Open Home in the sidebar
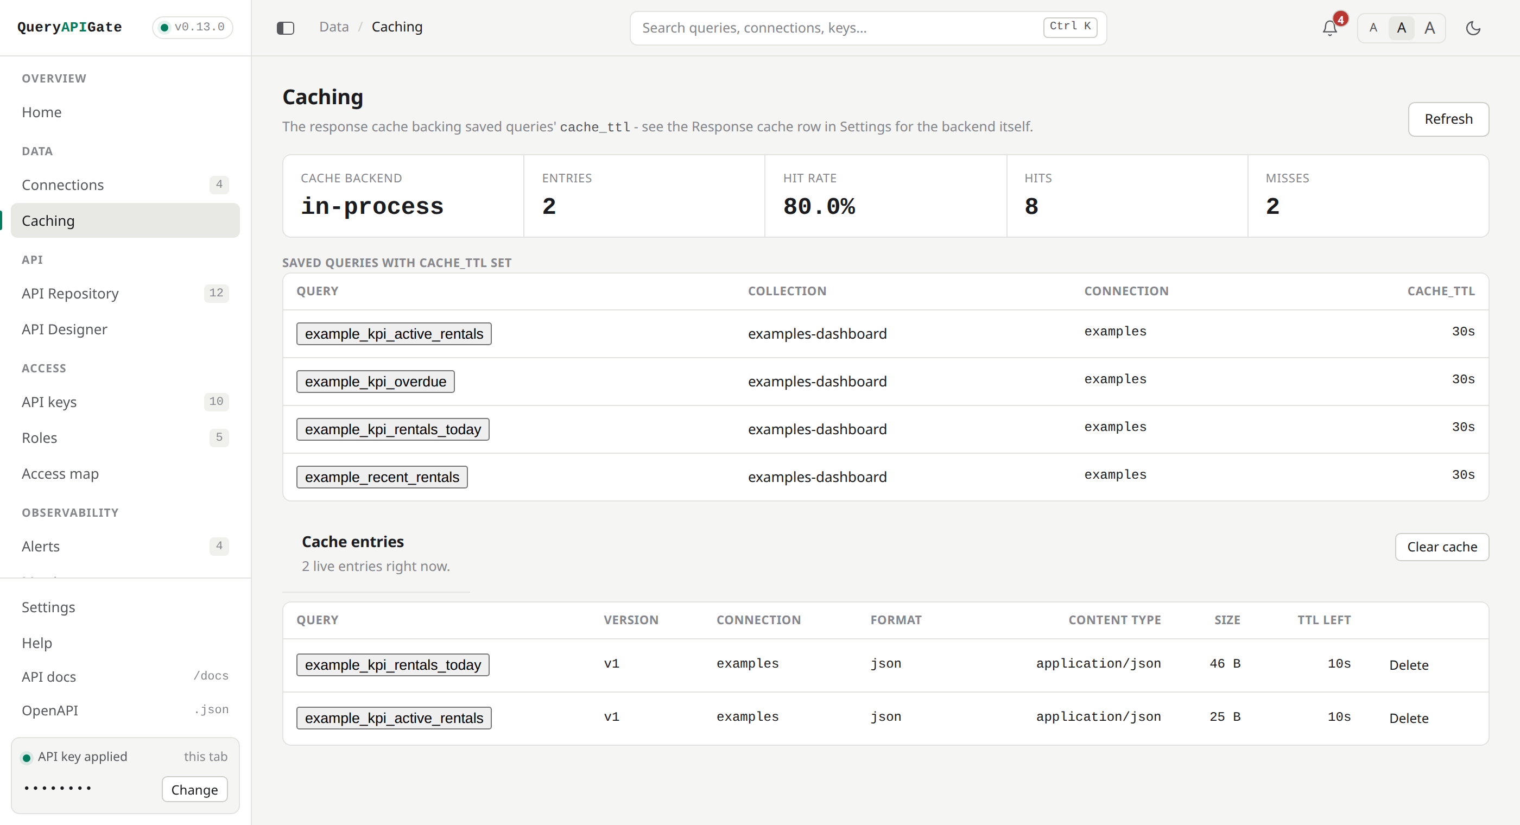The width and height of the screenshot is (1520, 825). point(125,112)
